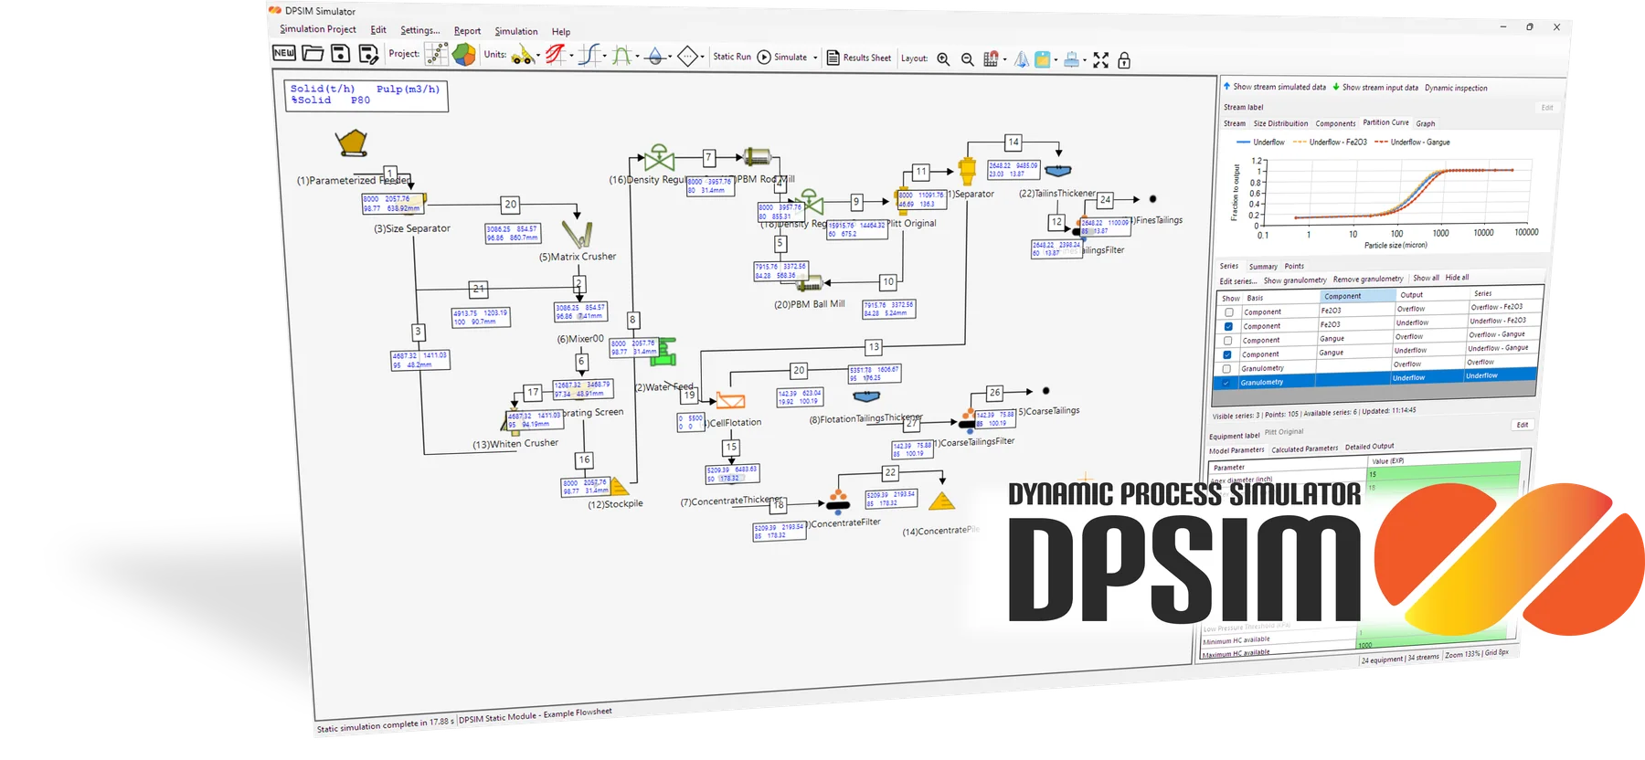Click stream number 20 box near Size Separator

tap(510, 205)
